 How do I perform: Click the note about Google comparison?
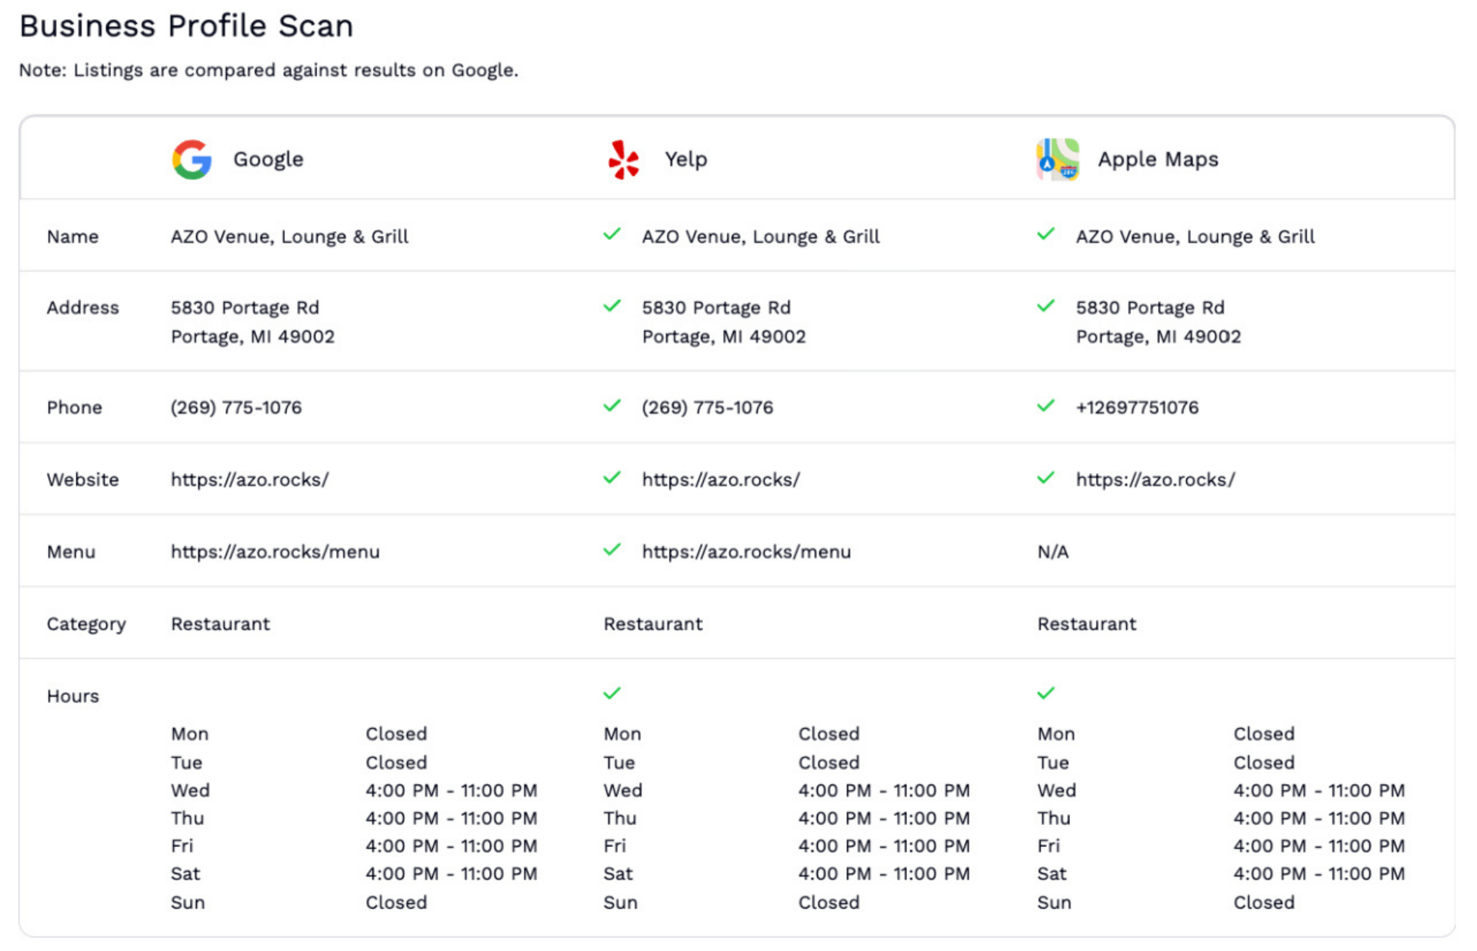(268, 70)
